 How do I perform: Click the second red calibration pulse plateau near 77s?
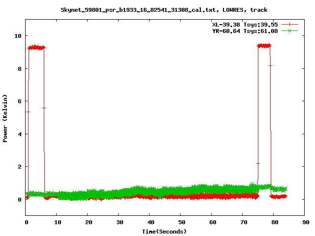(x=264, y=46)
